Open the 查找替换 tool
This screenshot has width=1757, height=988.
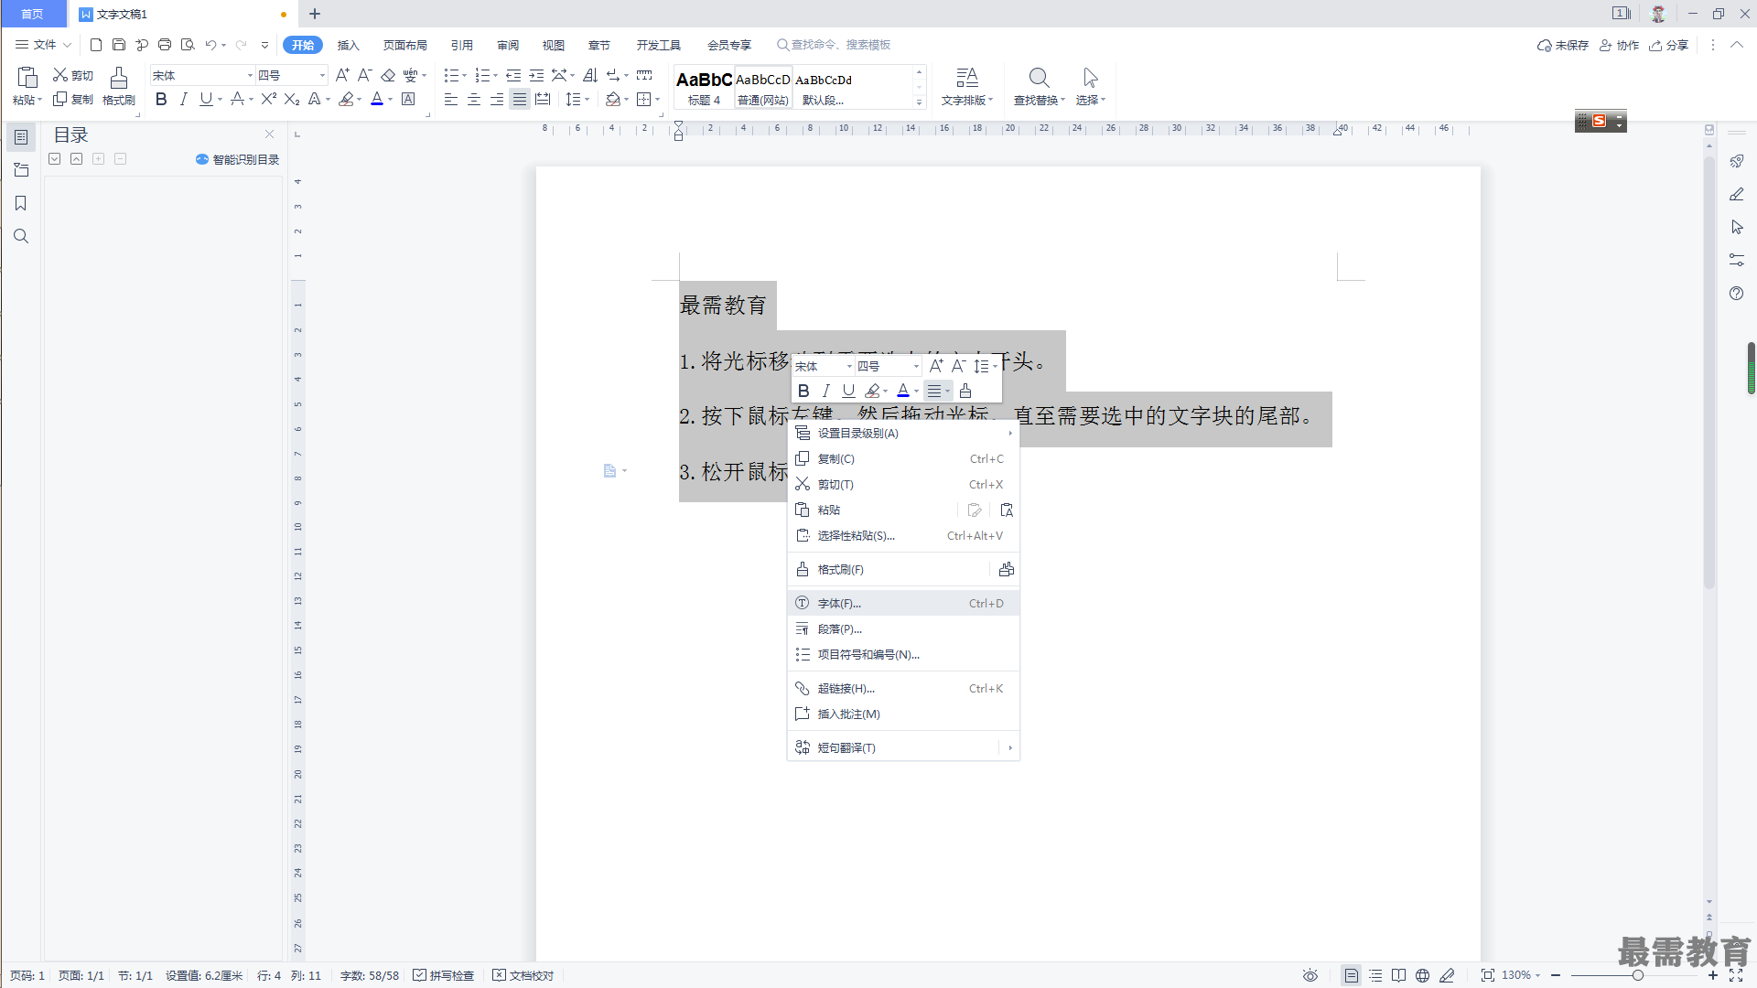tap(1039, 87)
